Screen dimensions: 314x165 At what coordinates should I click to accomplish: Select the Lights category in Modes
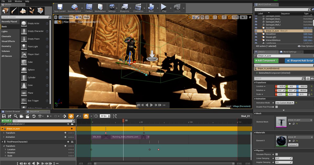click(4, 31)
